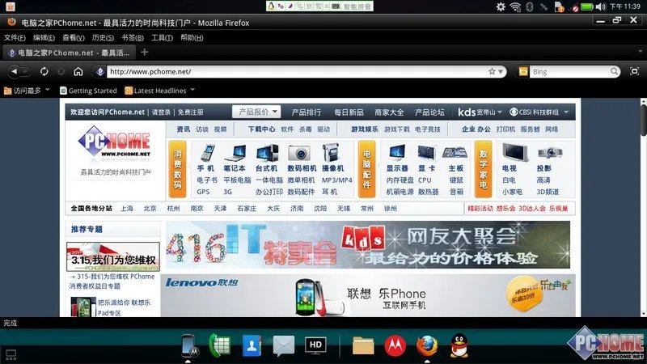Open the 416 IT特卖会 banner
Image resolution: width=647 pixels, height=364 pixels.
pyautogui.click(x=368, y=245)
